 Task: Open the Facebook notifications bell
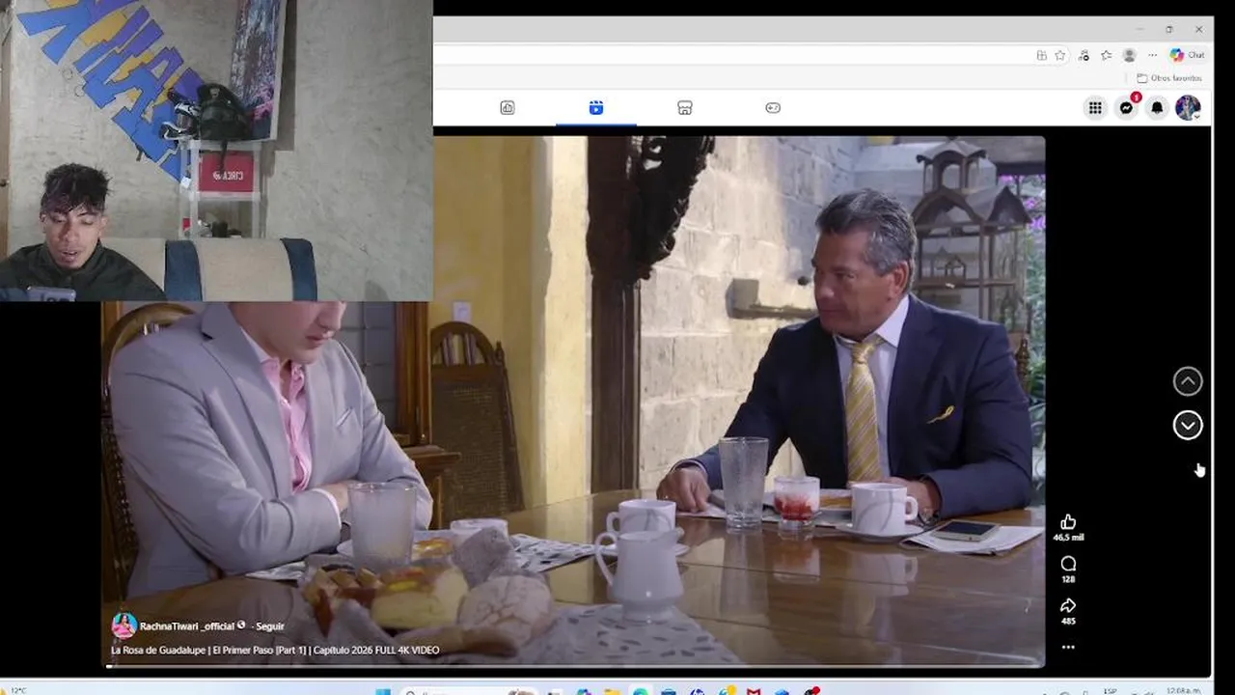[1157, 108]
